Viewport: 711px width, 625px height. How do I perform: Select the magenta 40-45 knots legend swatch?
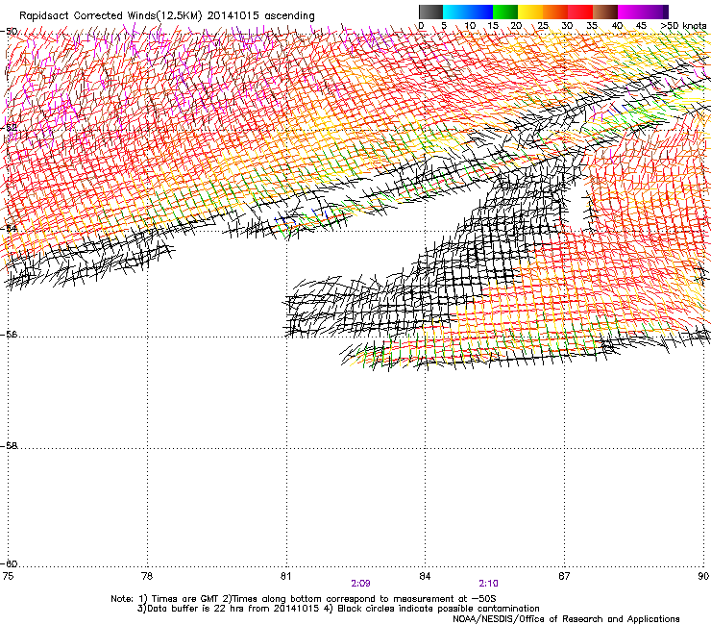630,12
